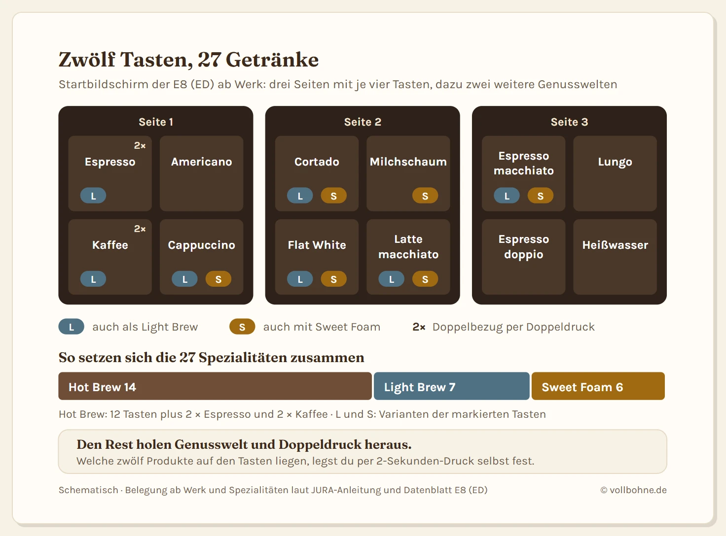Click the 2× legend symbol for Doppelbezug
The height and width of the screenshot is (536, 726).
[x=419, y=327]
